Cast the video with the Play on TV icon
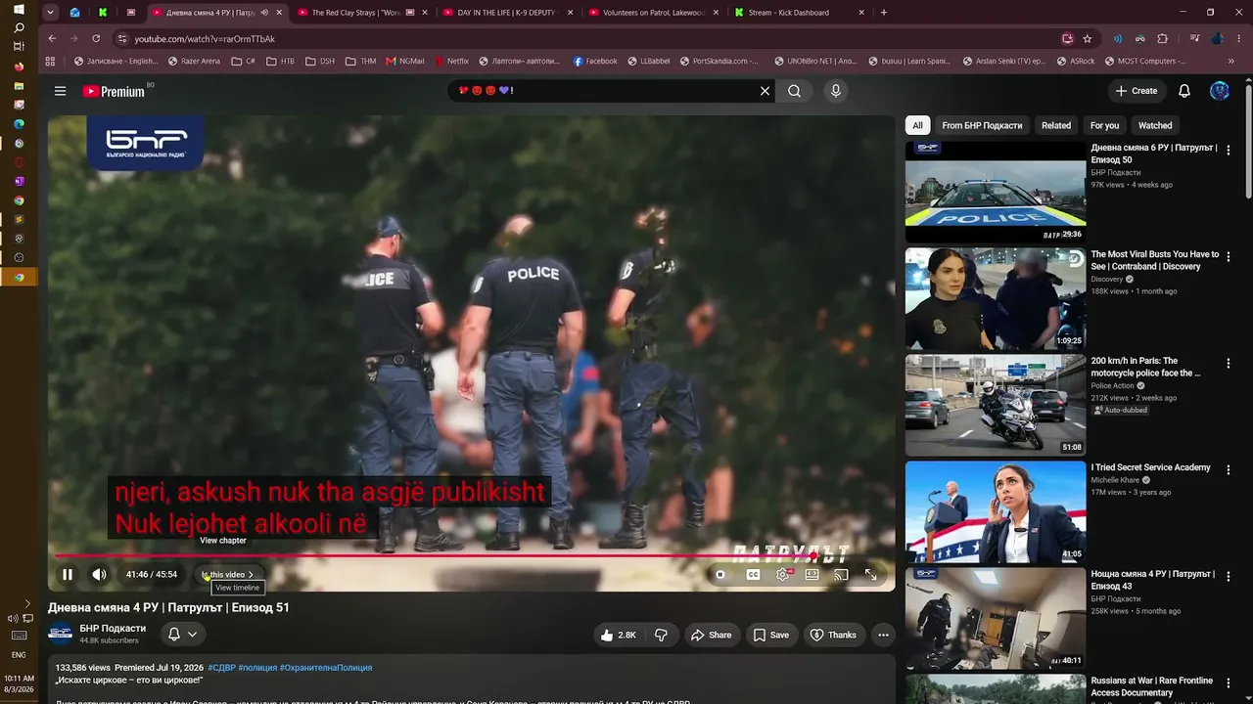1253x704 pixels. 841,575
